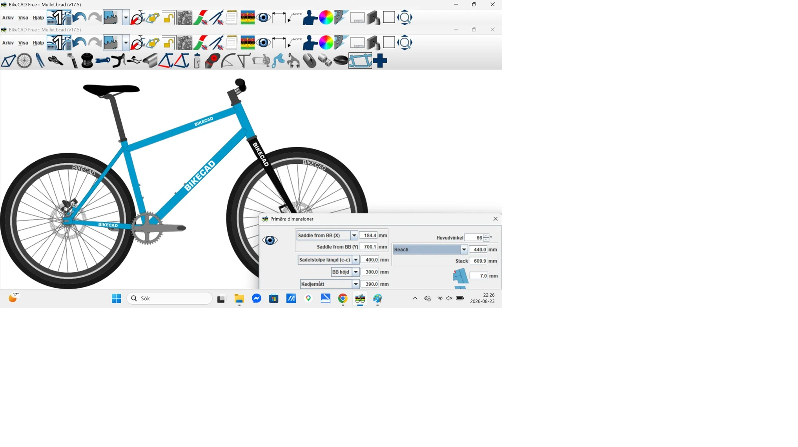Open File Explorer from the taskbar
The width and height of the screenshot is (798, 447).
(x=239, y=299)
